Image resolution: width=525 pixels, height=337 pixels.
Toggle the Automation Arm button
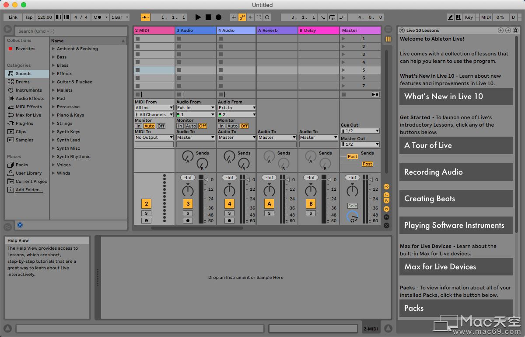242,17
